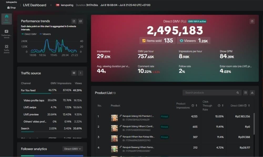Sort by Direct GMV column
Image resolution: width=263 pixels, height=157 pixels.
point(249,106)
